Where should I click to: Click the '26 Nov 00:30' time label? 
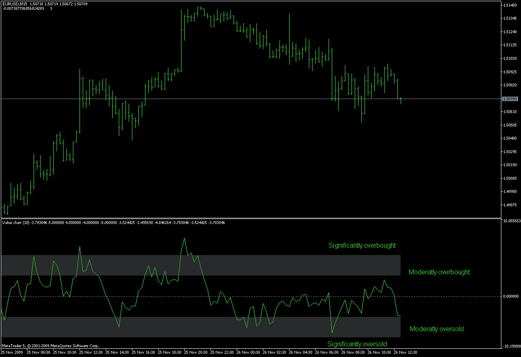tap(249, 352)
